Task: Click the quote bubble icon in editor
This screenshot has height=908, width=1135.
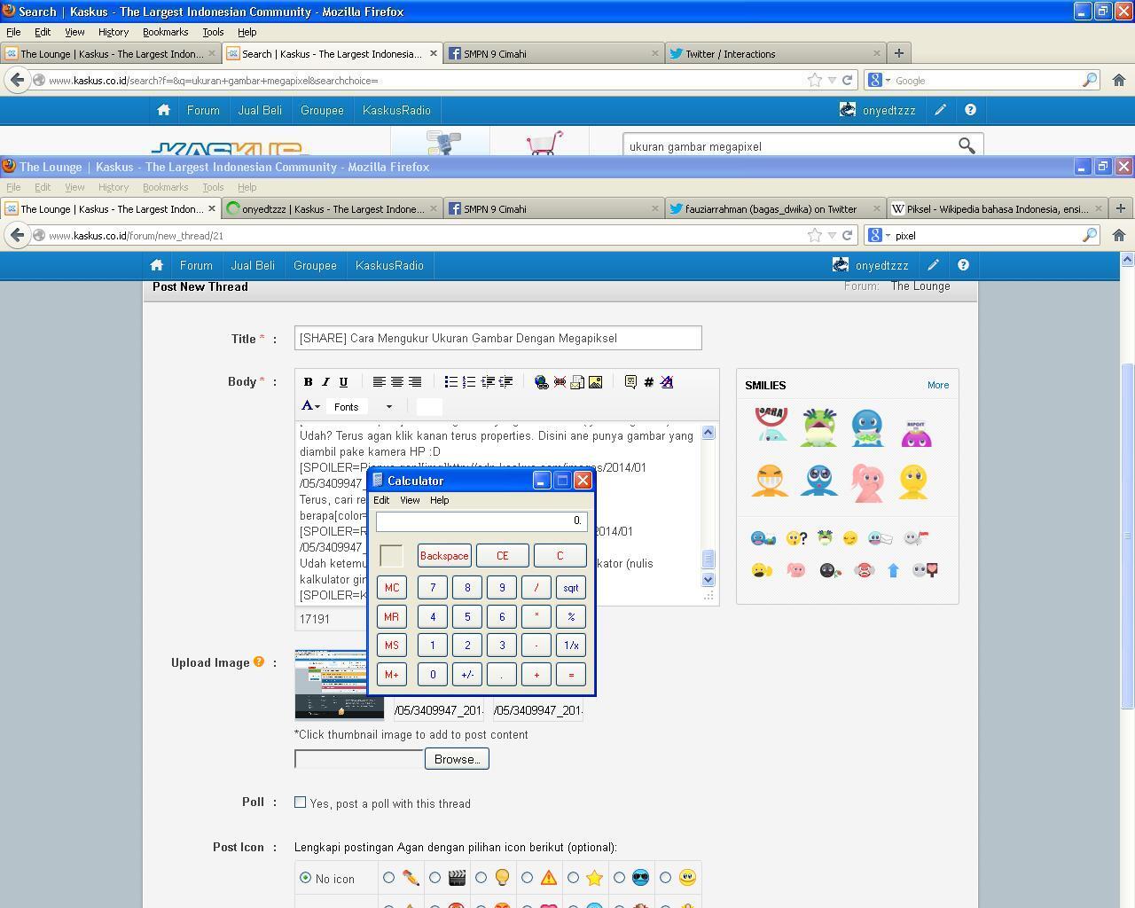Action: click(630, 382)
